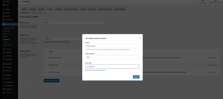The width and height of the screenshot is (223, 99).
Task: Open the Zaawansowane tab
Action: [120, 9]
